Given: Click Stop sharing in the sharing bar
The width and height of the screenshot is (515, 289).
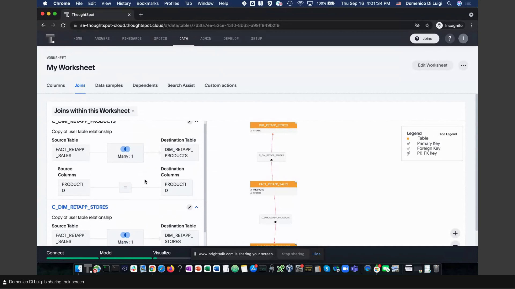Looking at the screenshot, I should 293,254.
